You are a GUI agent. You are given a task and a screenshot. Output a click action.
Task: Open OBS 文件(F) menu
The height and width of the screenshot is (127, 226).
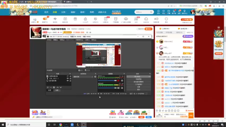(x=49, y=40)
